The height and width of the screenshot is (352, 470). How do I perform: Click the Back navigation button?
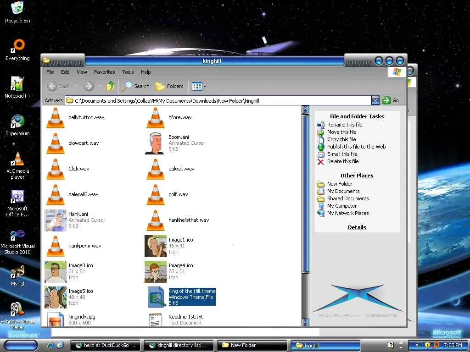point(59,86)
